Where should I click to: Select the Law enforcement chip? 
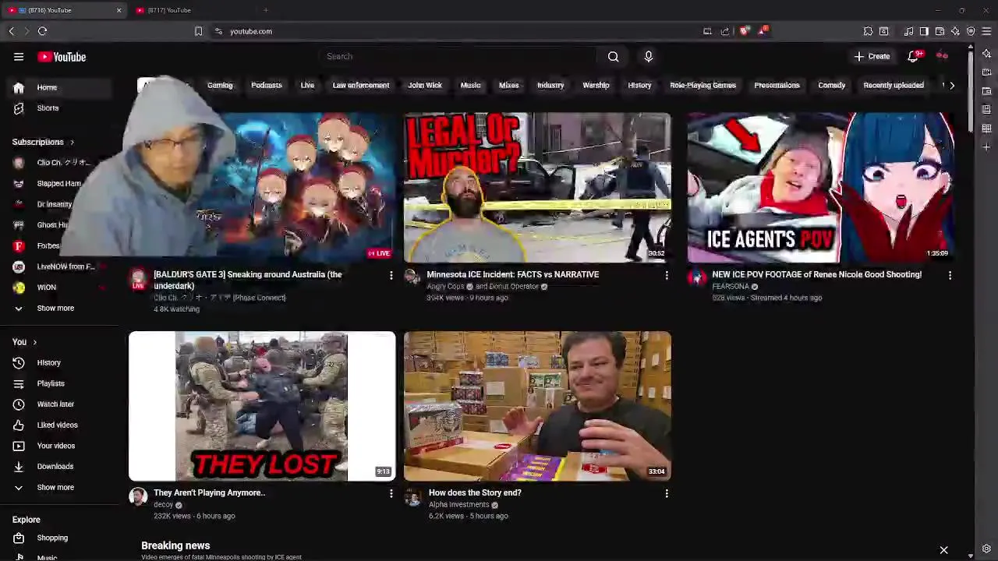pyautogui.click(x=361, y=85)
